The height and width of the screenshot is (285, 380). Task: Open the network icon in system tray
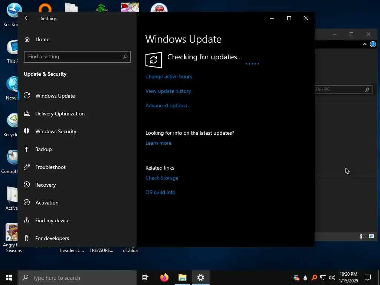tap(323, 278)
